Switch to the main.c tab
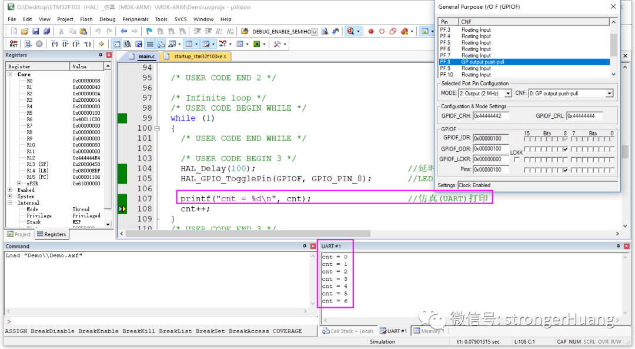 pyautogui.click(x=142, y=56)
